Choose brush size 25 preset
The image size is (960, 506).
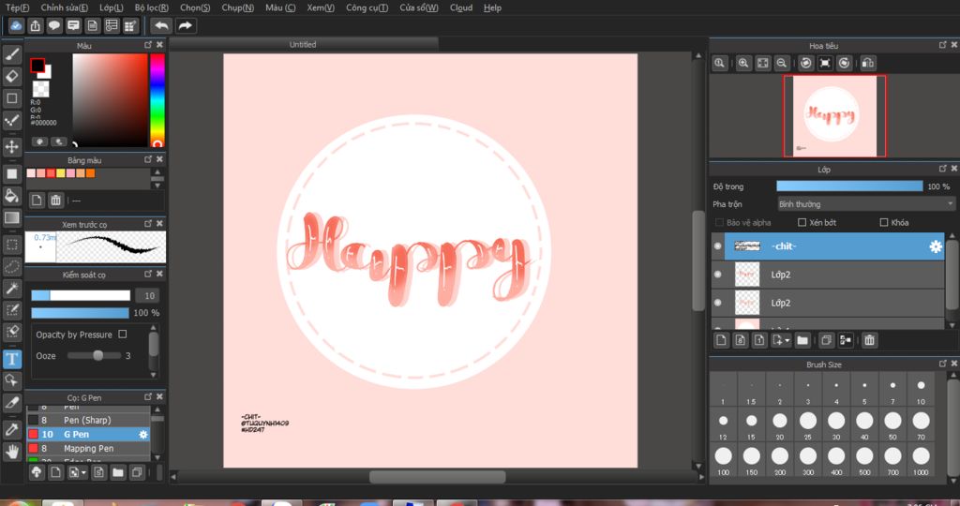pyautogui.click(x=808, y=425)
